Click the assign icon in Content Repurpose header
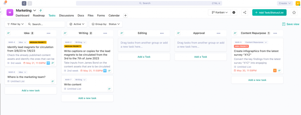Viewport: 301px width, 115px height. (x=235, y=33)
